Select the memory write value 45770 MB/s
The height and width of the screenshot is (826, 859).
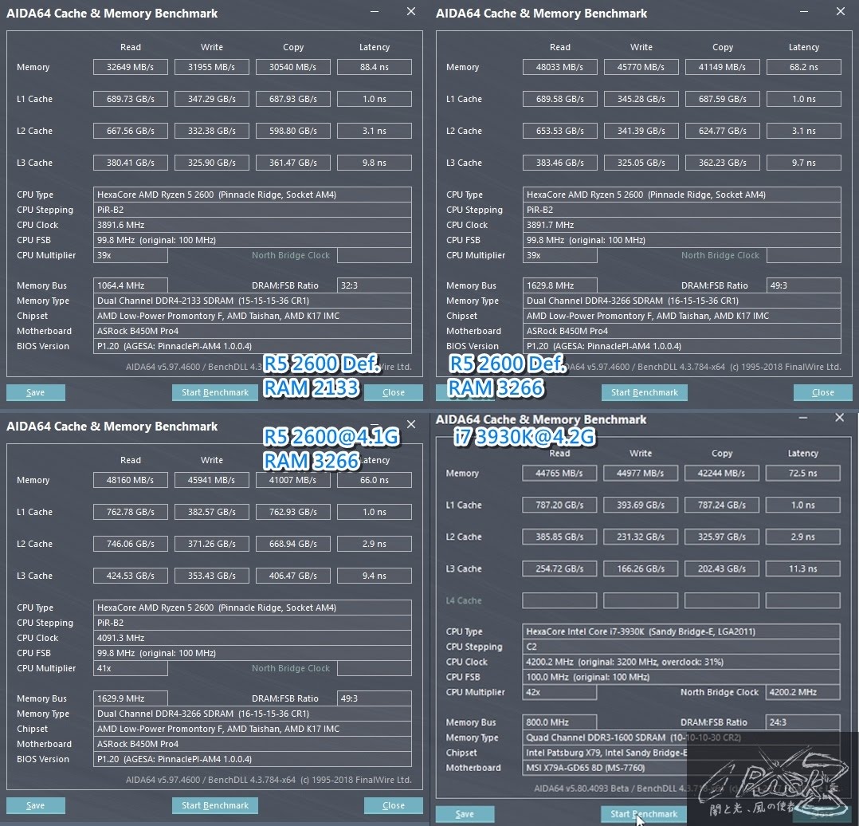pos(641,67)
